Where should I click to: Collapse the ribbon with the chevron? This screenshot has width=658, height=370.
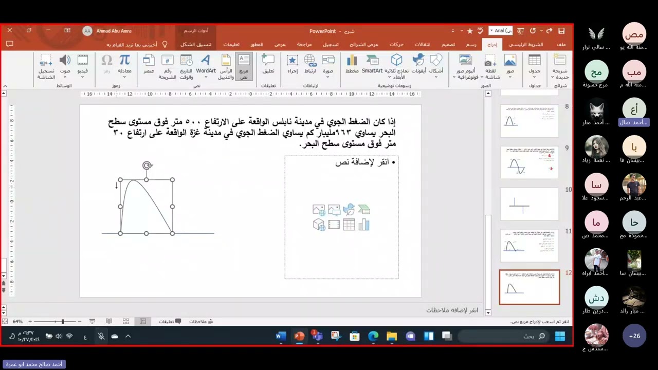point(4,86)
